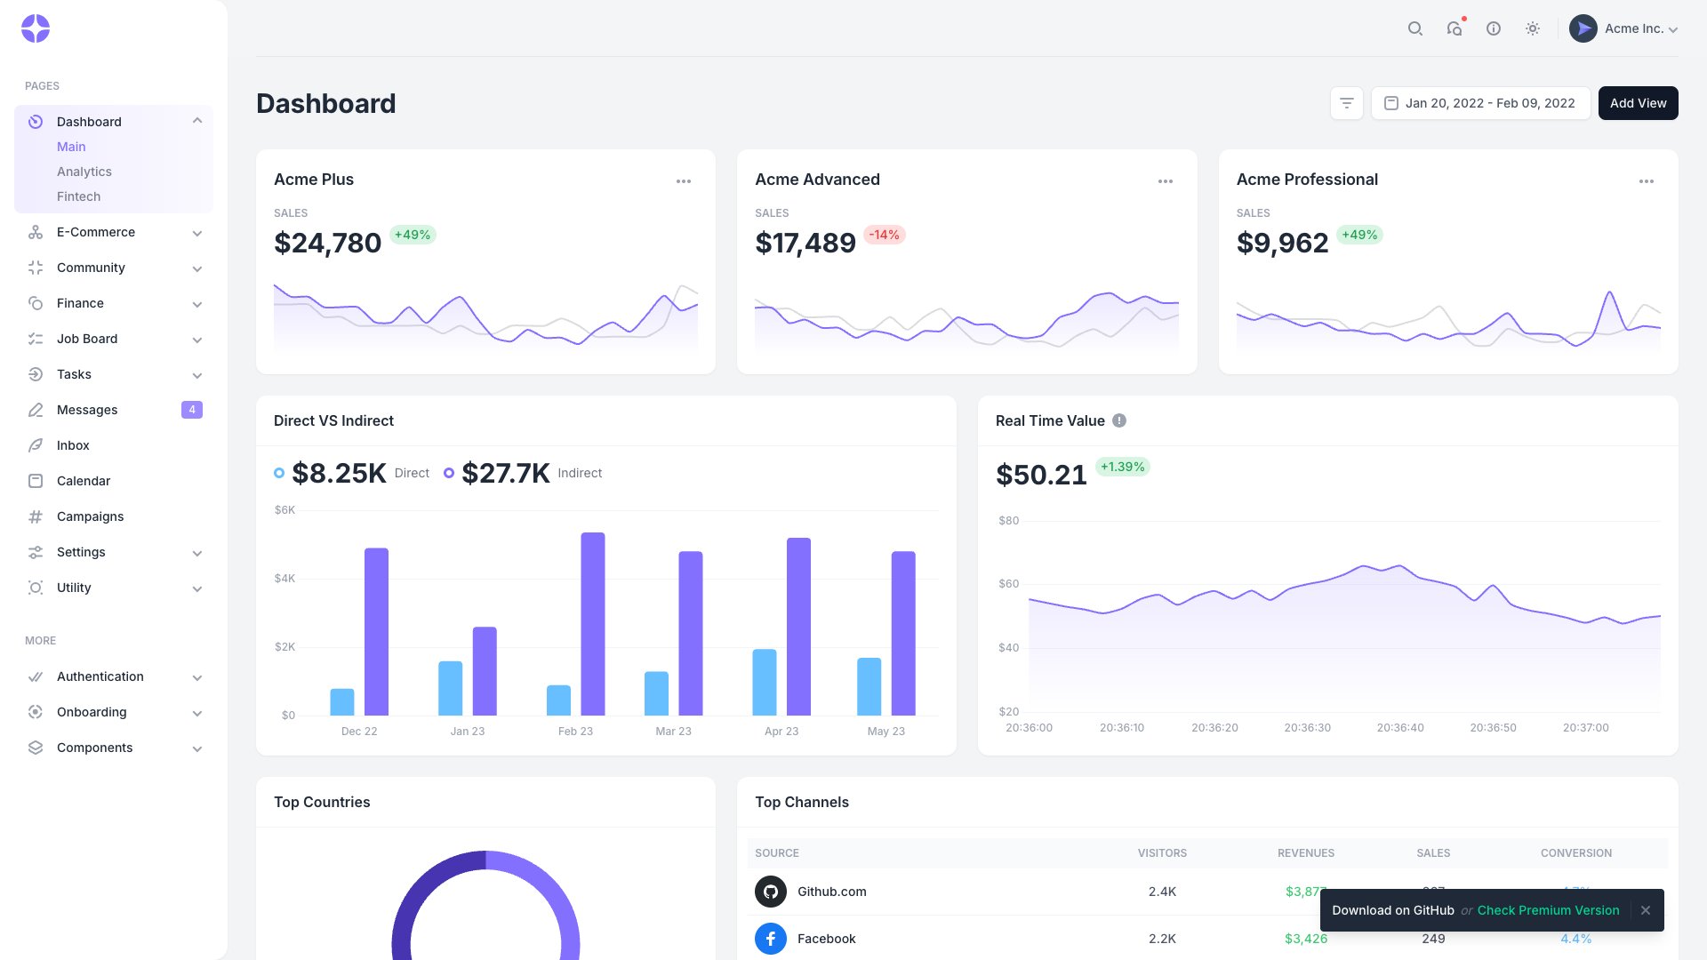
Task: Click the info icon in the header
Action: coord(1493,28)
